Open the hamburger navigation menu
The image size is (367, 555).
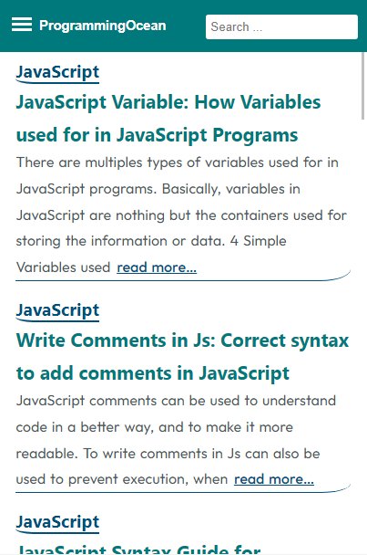click(22, 25)
